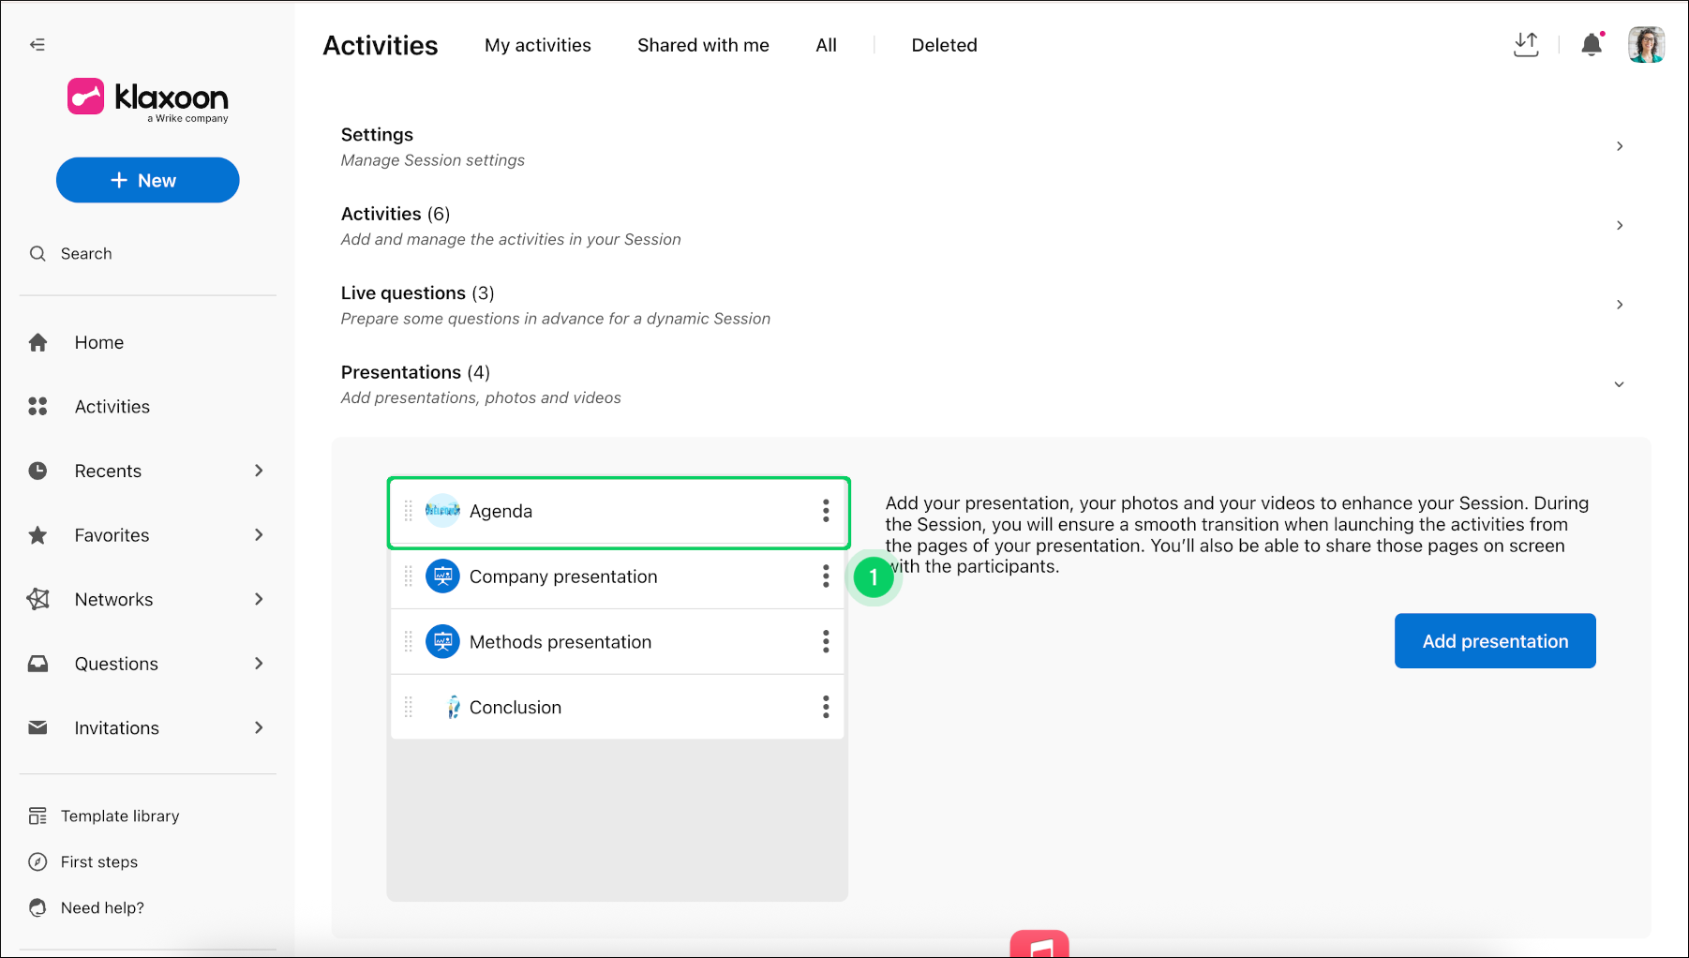This screenshot has height=958, width=1689.
Task: Expand the Questions submenu chevron
Action: pos(259,664)
